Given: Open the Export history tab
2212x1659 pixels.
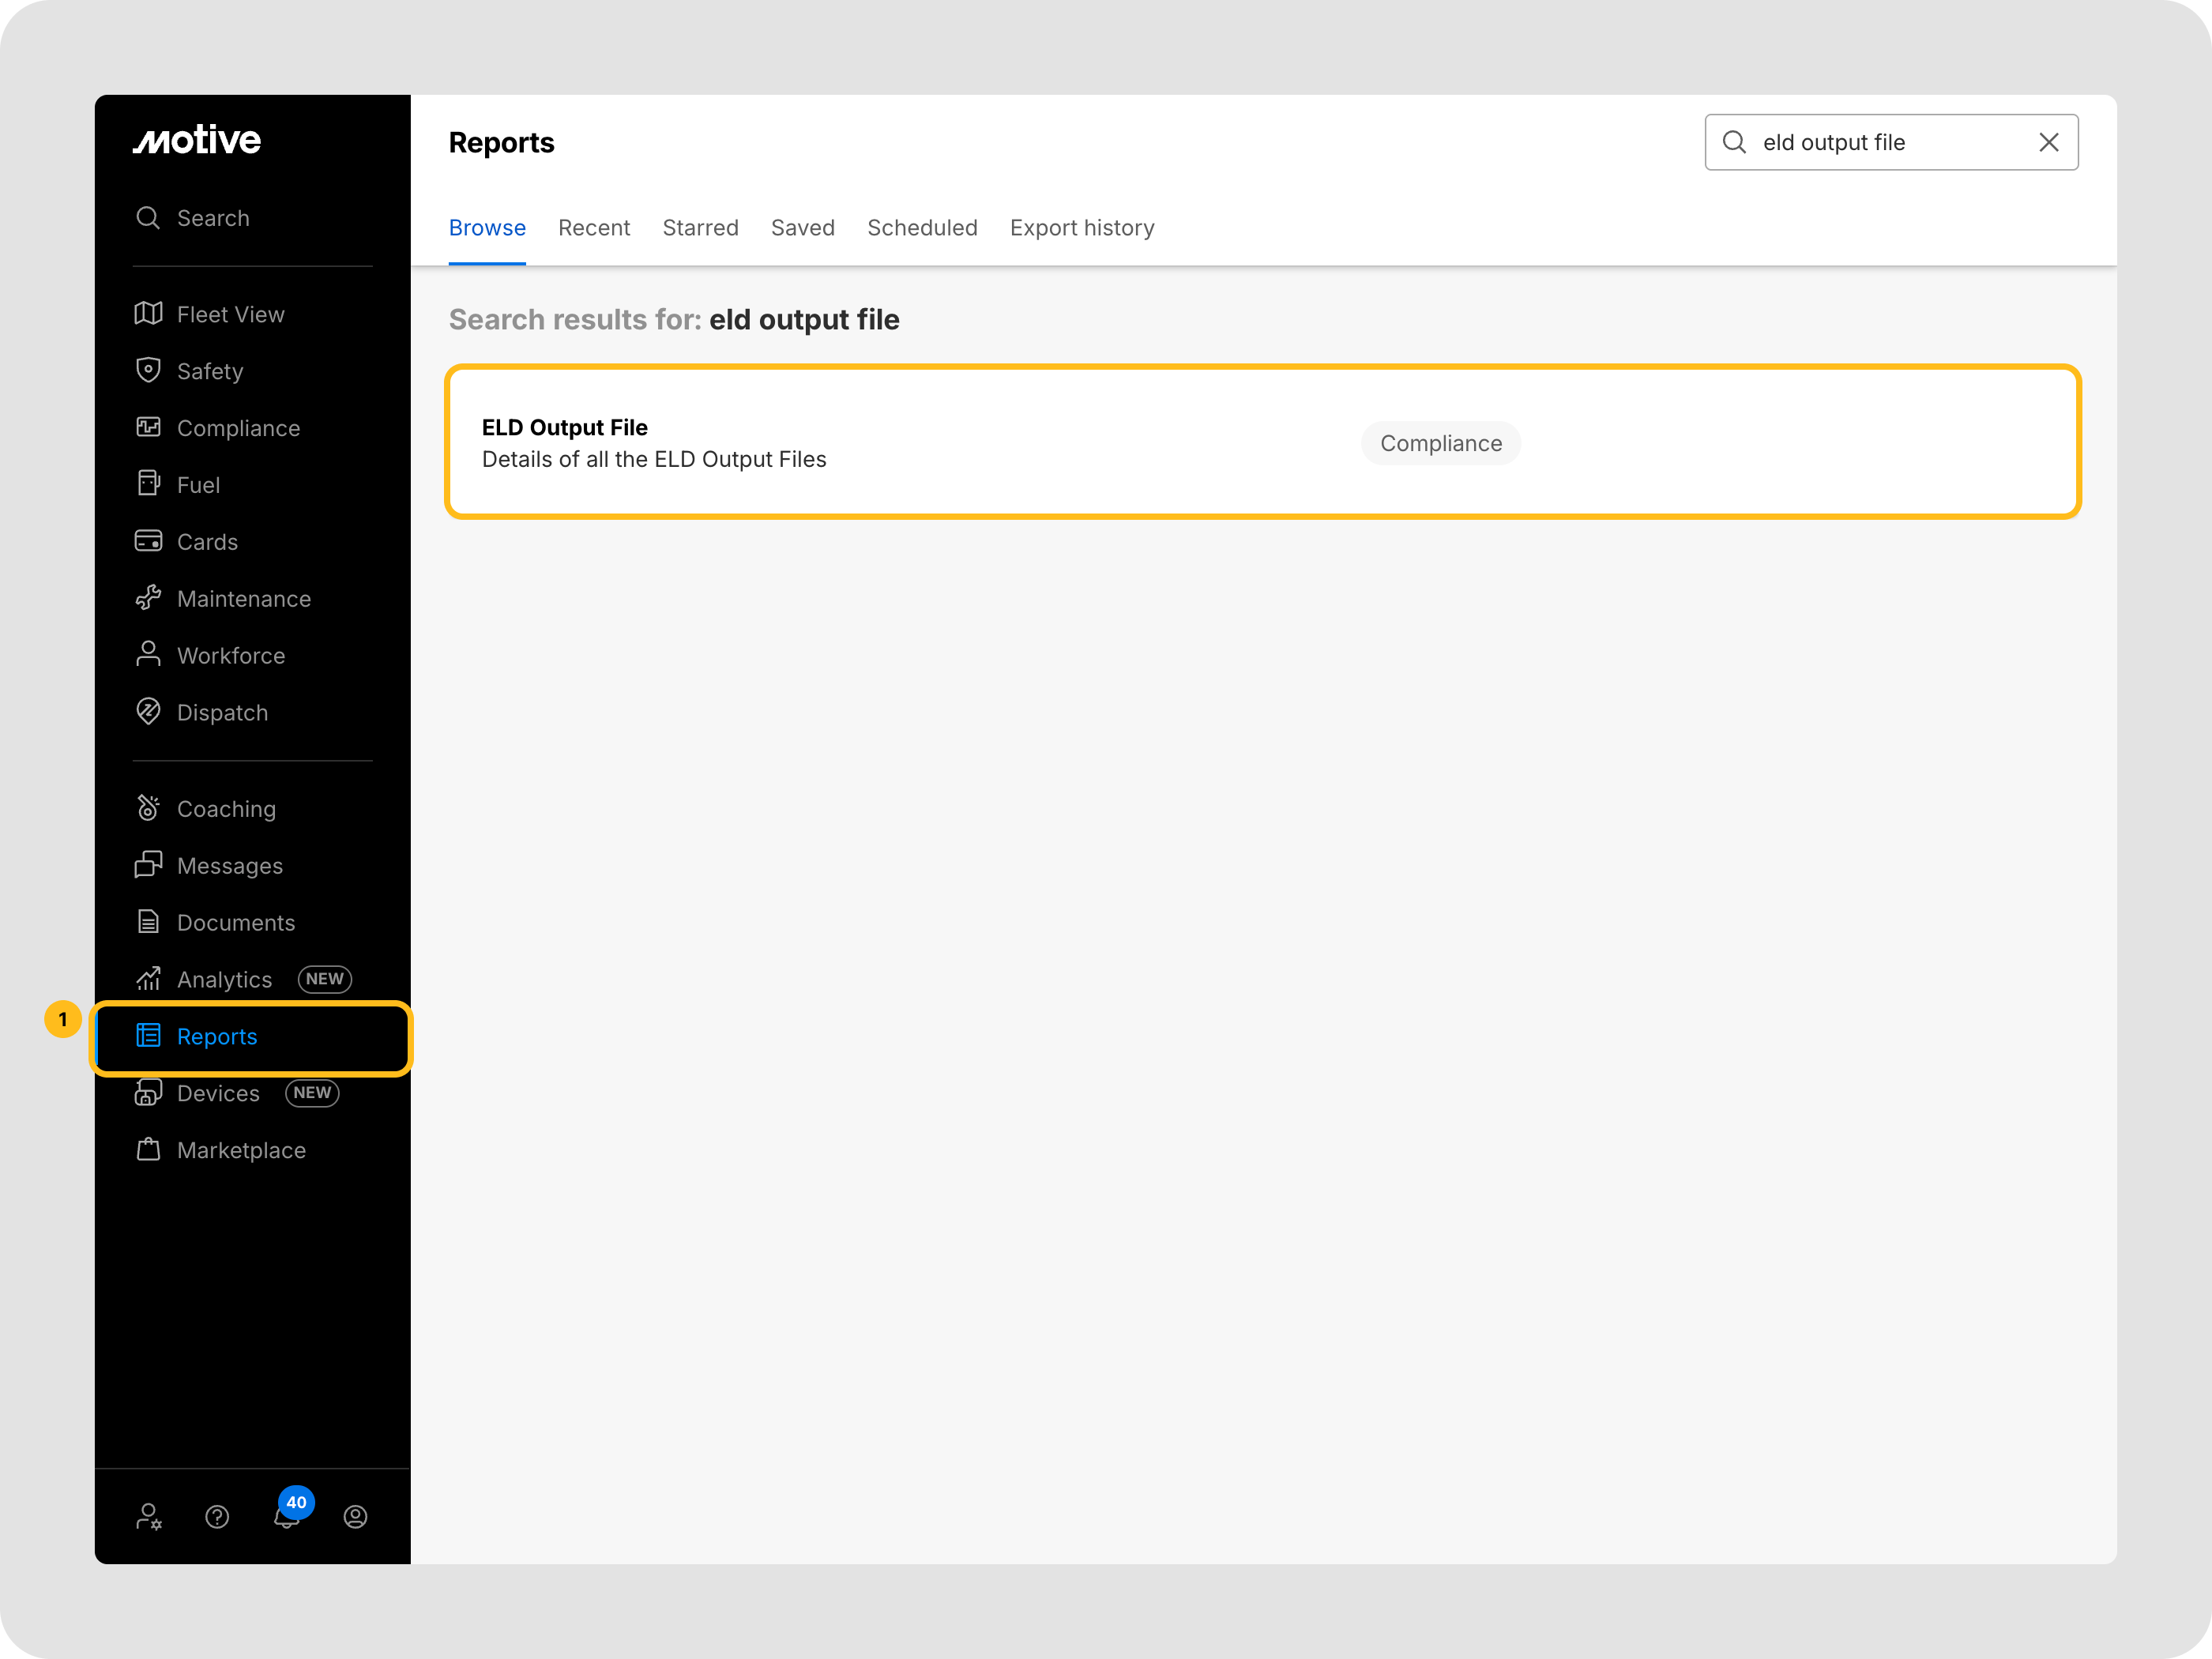Looking at the screenshot, I should (1082, 228).
